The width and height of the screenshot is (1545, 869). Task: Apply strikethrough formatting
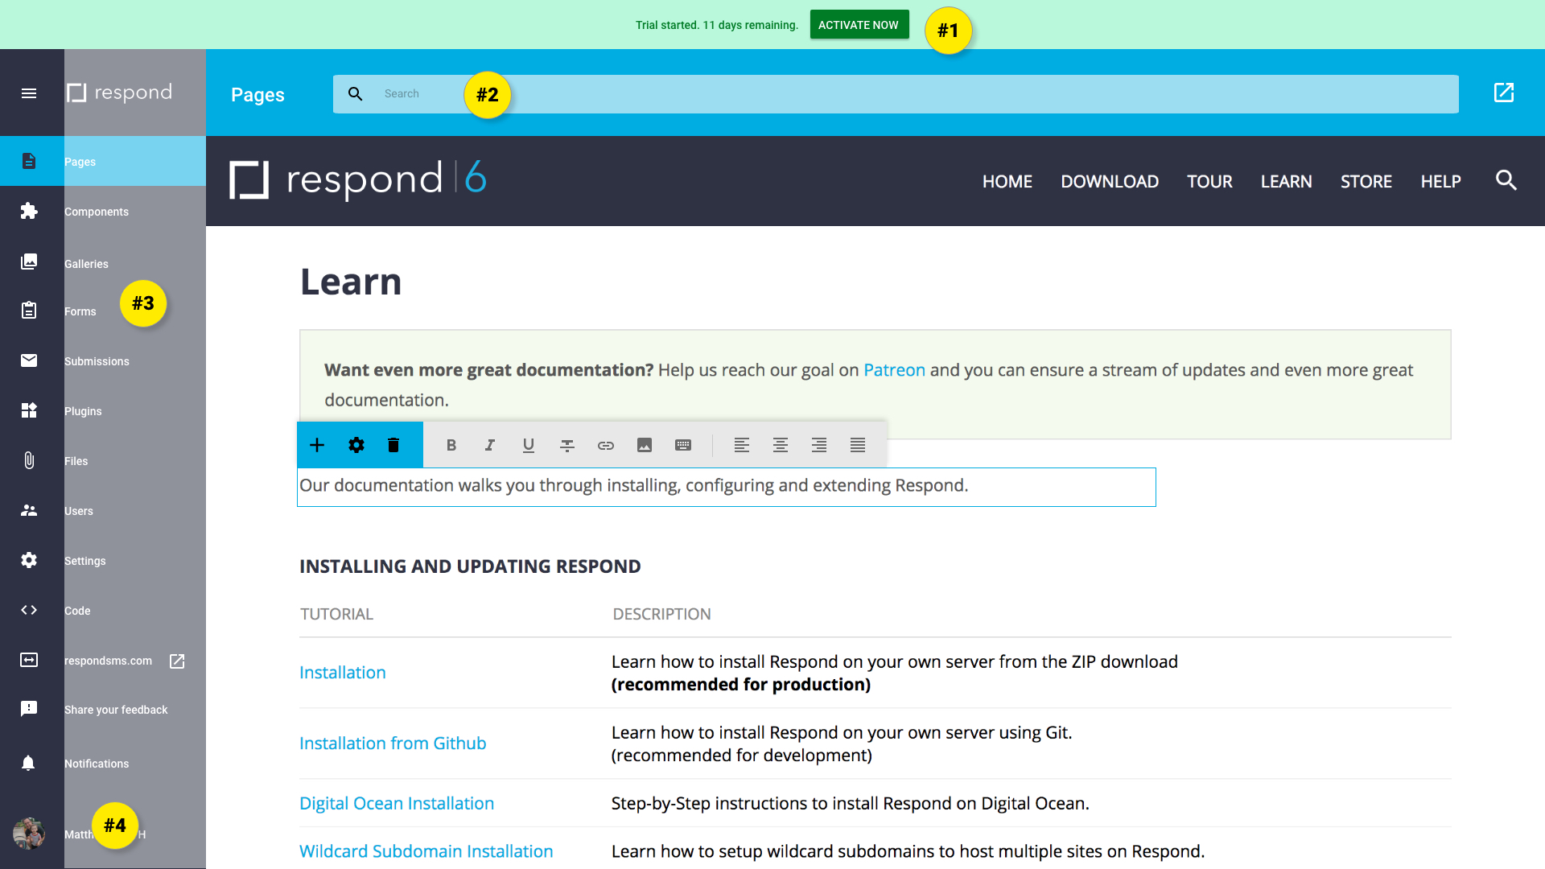pyautogui.click(x=567, y=445)
